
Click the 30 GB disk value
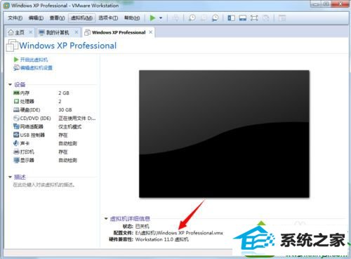[x=65, y=109]
